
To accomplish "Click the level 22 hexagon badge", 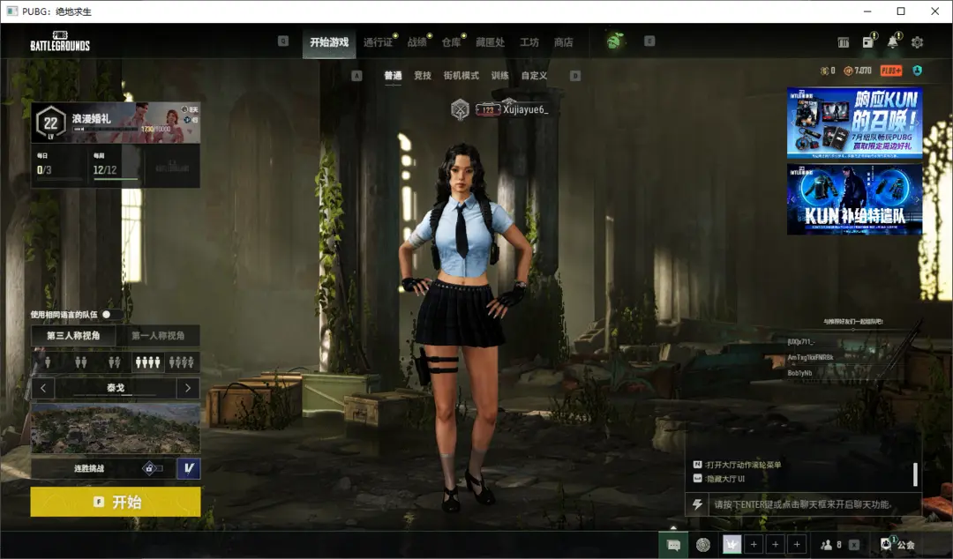I will (x=50, y=123).
